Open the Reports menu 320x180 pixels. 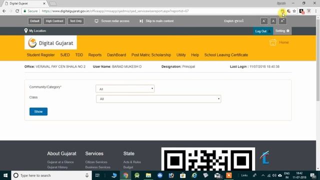pos(95,55)
